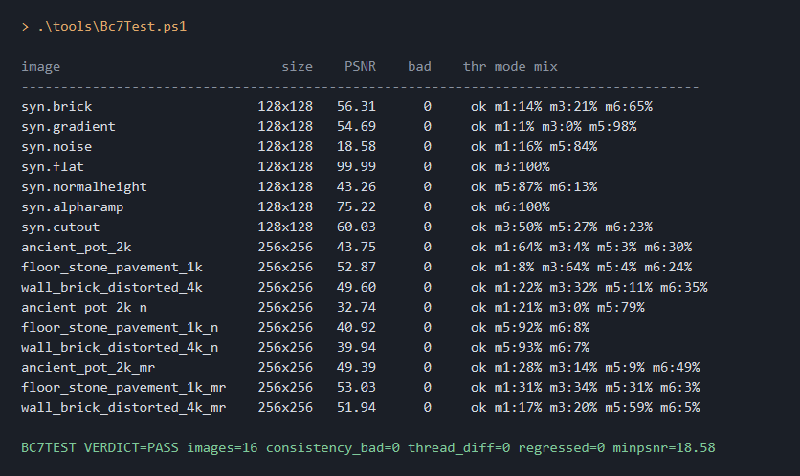This screenshot has width=800, height=476.
Task: Click mode mix 'm5:93% m6:7%'
Action: (542, 348)
